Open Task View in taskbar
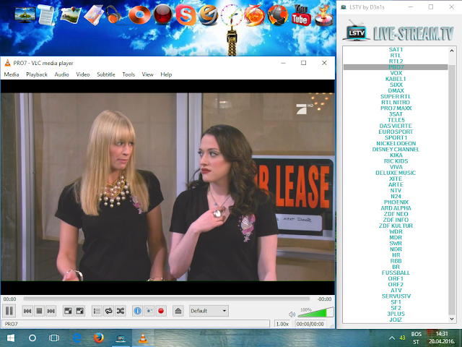This screenshot has height=347, width=462. tap(54, 338)
